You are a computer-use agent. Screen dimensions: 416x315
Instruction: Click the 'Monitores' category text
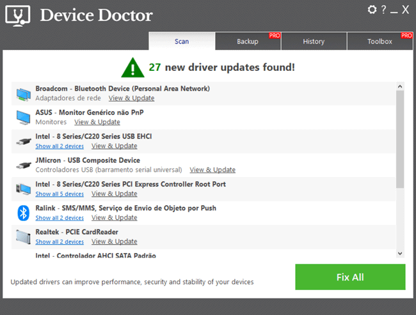51,122
